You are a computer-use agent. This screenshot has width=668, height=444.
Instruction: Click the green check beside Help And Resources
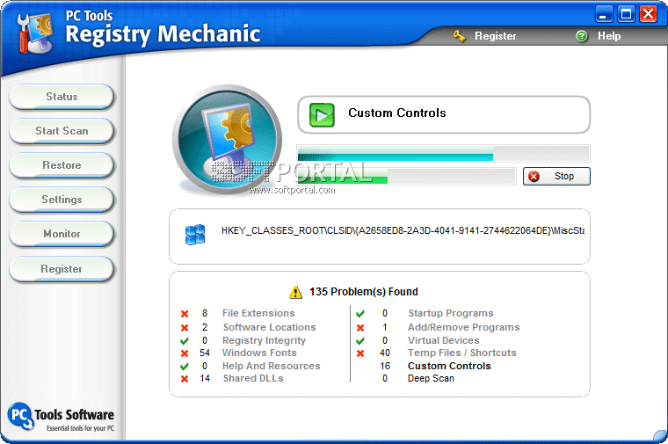(185, 367)
